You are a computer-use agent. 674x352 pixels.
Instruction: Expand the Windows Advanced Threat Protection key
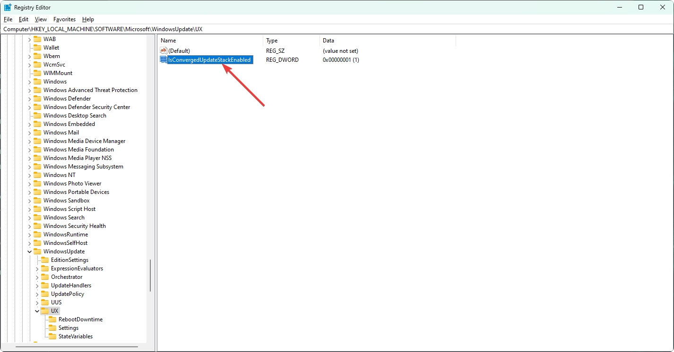click(29, 90)
